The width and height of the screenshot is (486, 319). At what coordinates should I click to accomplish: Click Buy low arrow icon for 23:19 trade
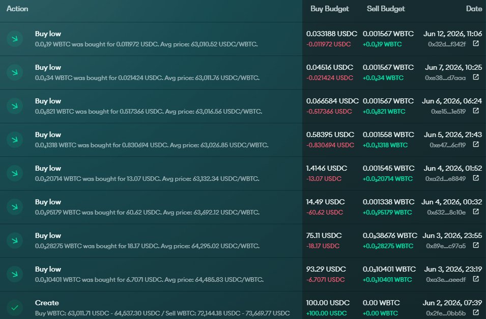pyautogui.click(x=15, y=274)
